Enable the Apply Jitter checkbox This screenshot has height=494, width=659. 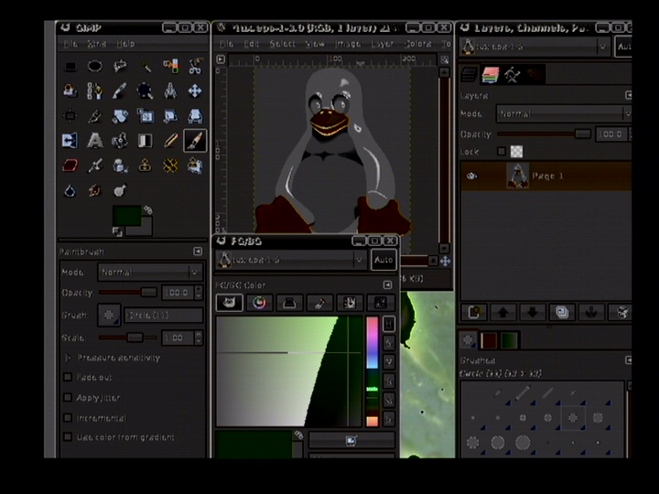tap(67, 397)
